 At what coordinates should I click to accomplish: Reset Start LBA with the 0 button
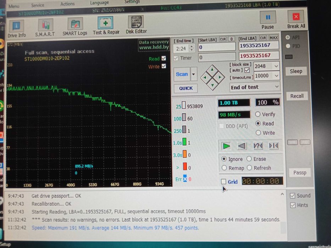pyautogui.click(x=232, y=39)
